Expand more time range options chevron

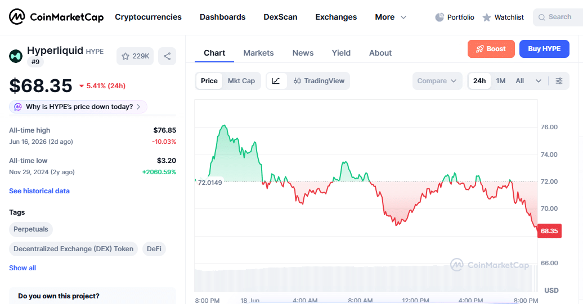(539, 81)
